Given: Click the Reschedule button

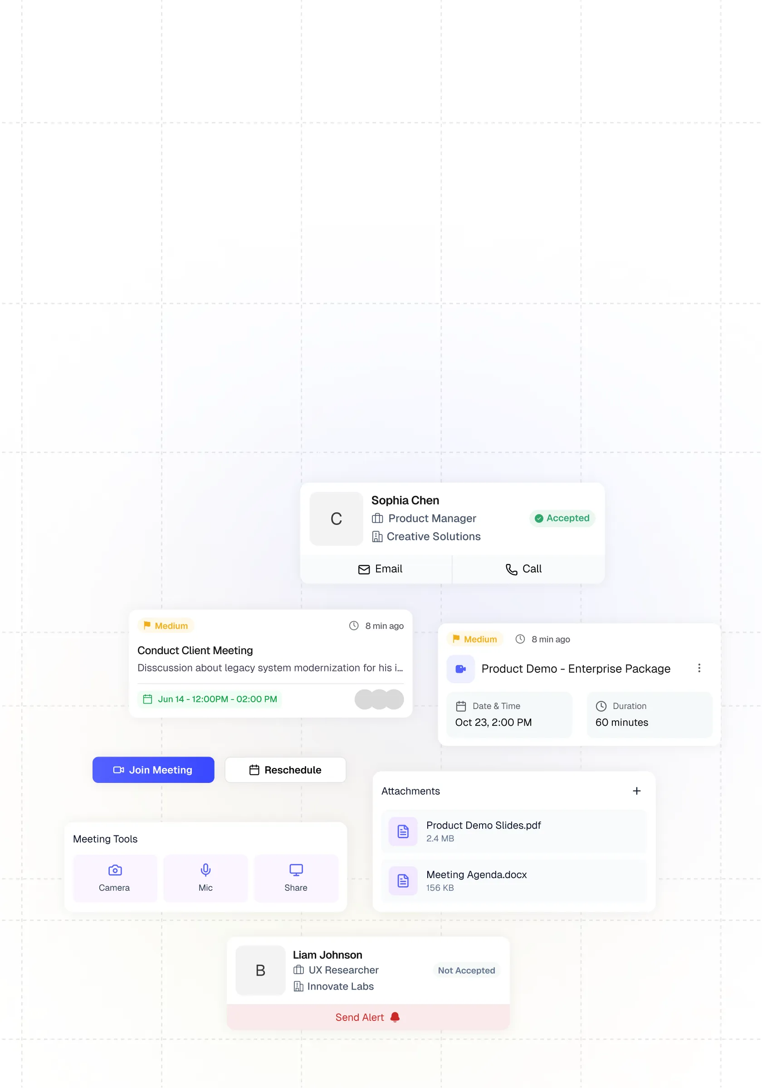Looking at the screenshot, I should 285,770.
